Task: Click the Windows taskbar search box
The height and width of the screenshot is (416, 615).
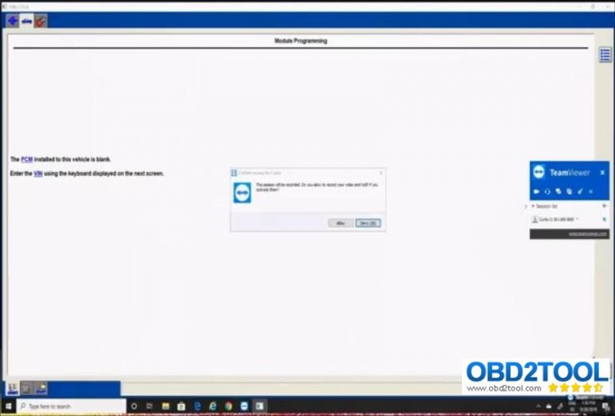Action: click(76, 406)
